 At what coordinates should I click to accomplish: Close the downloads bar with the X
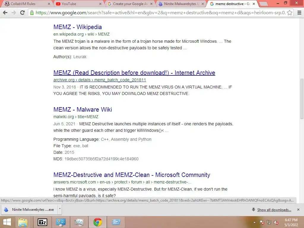[298, 210]
